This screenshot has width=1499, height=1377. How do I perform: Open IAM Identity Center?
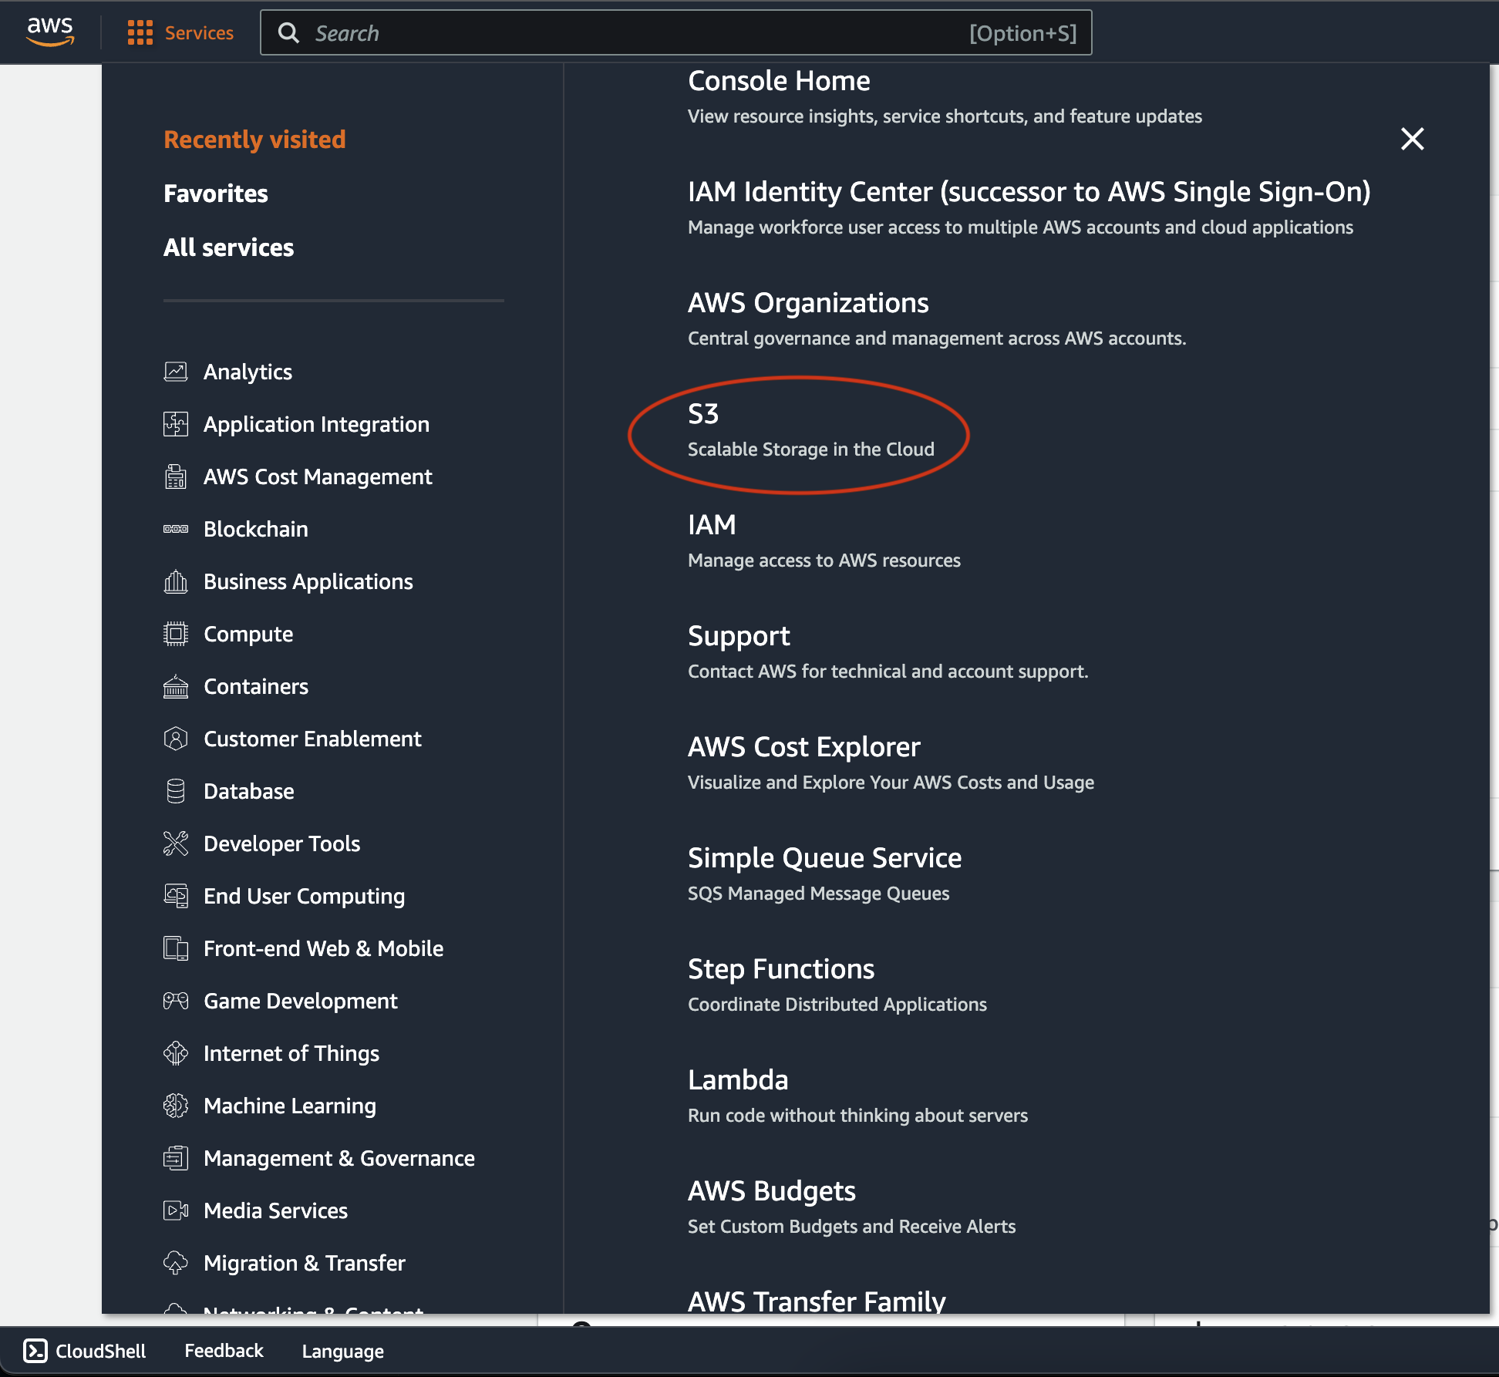[x=1029, y=192]
